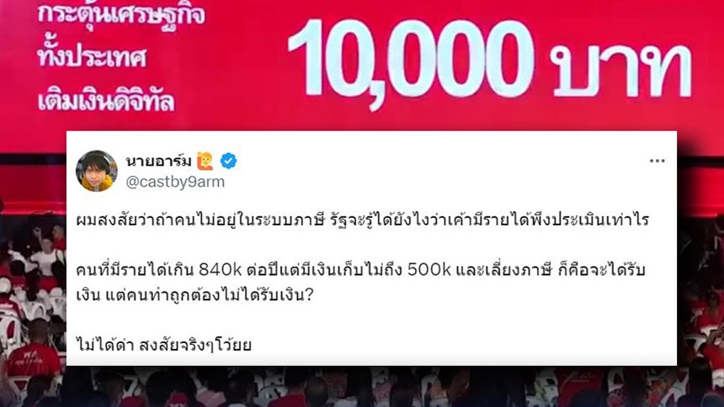Select the 840k figure in the tweet
The image size is (724, 407).
[x=220, y=270]
